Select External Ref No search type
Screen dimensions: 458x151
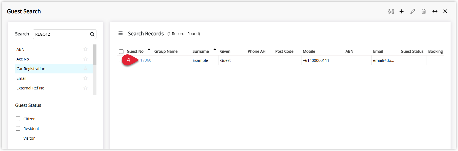[x=54, y=88]
